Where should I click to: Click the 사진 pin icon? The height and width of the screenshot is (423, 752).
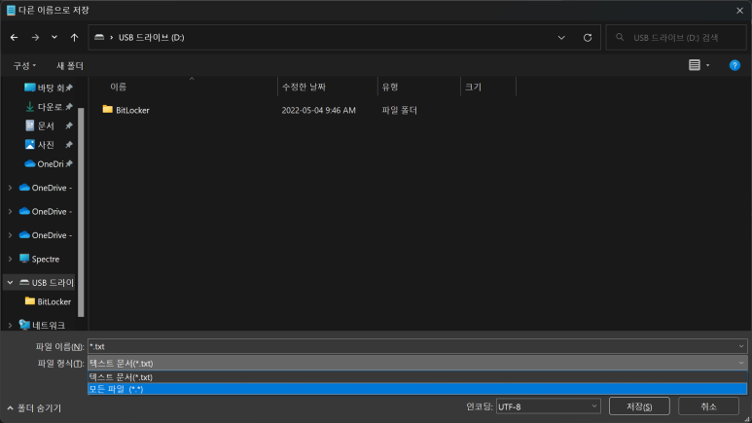69,145
